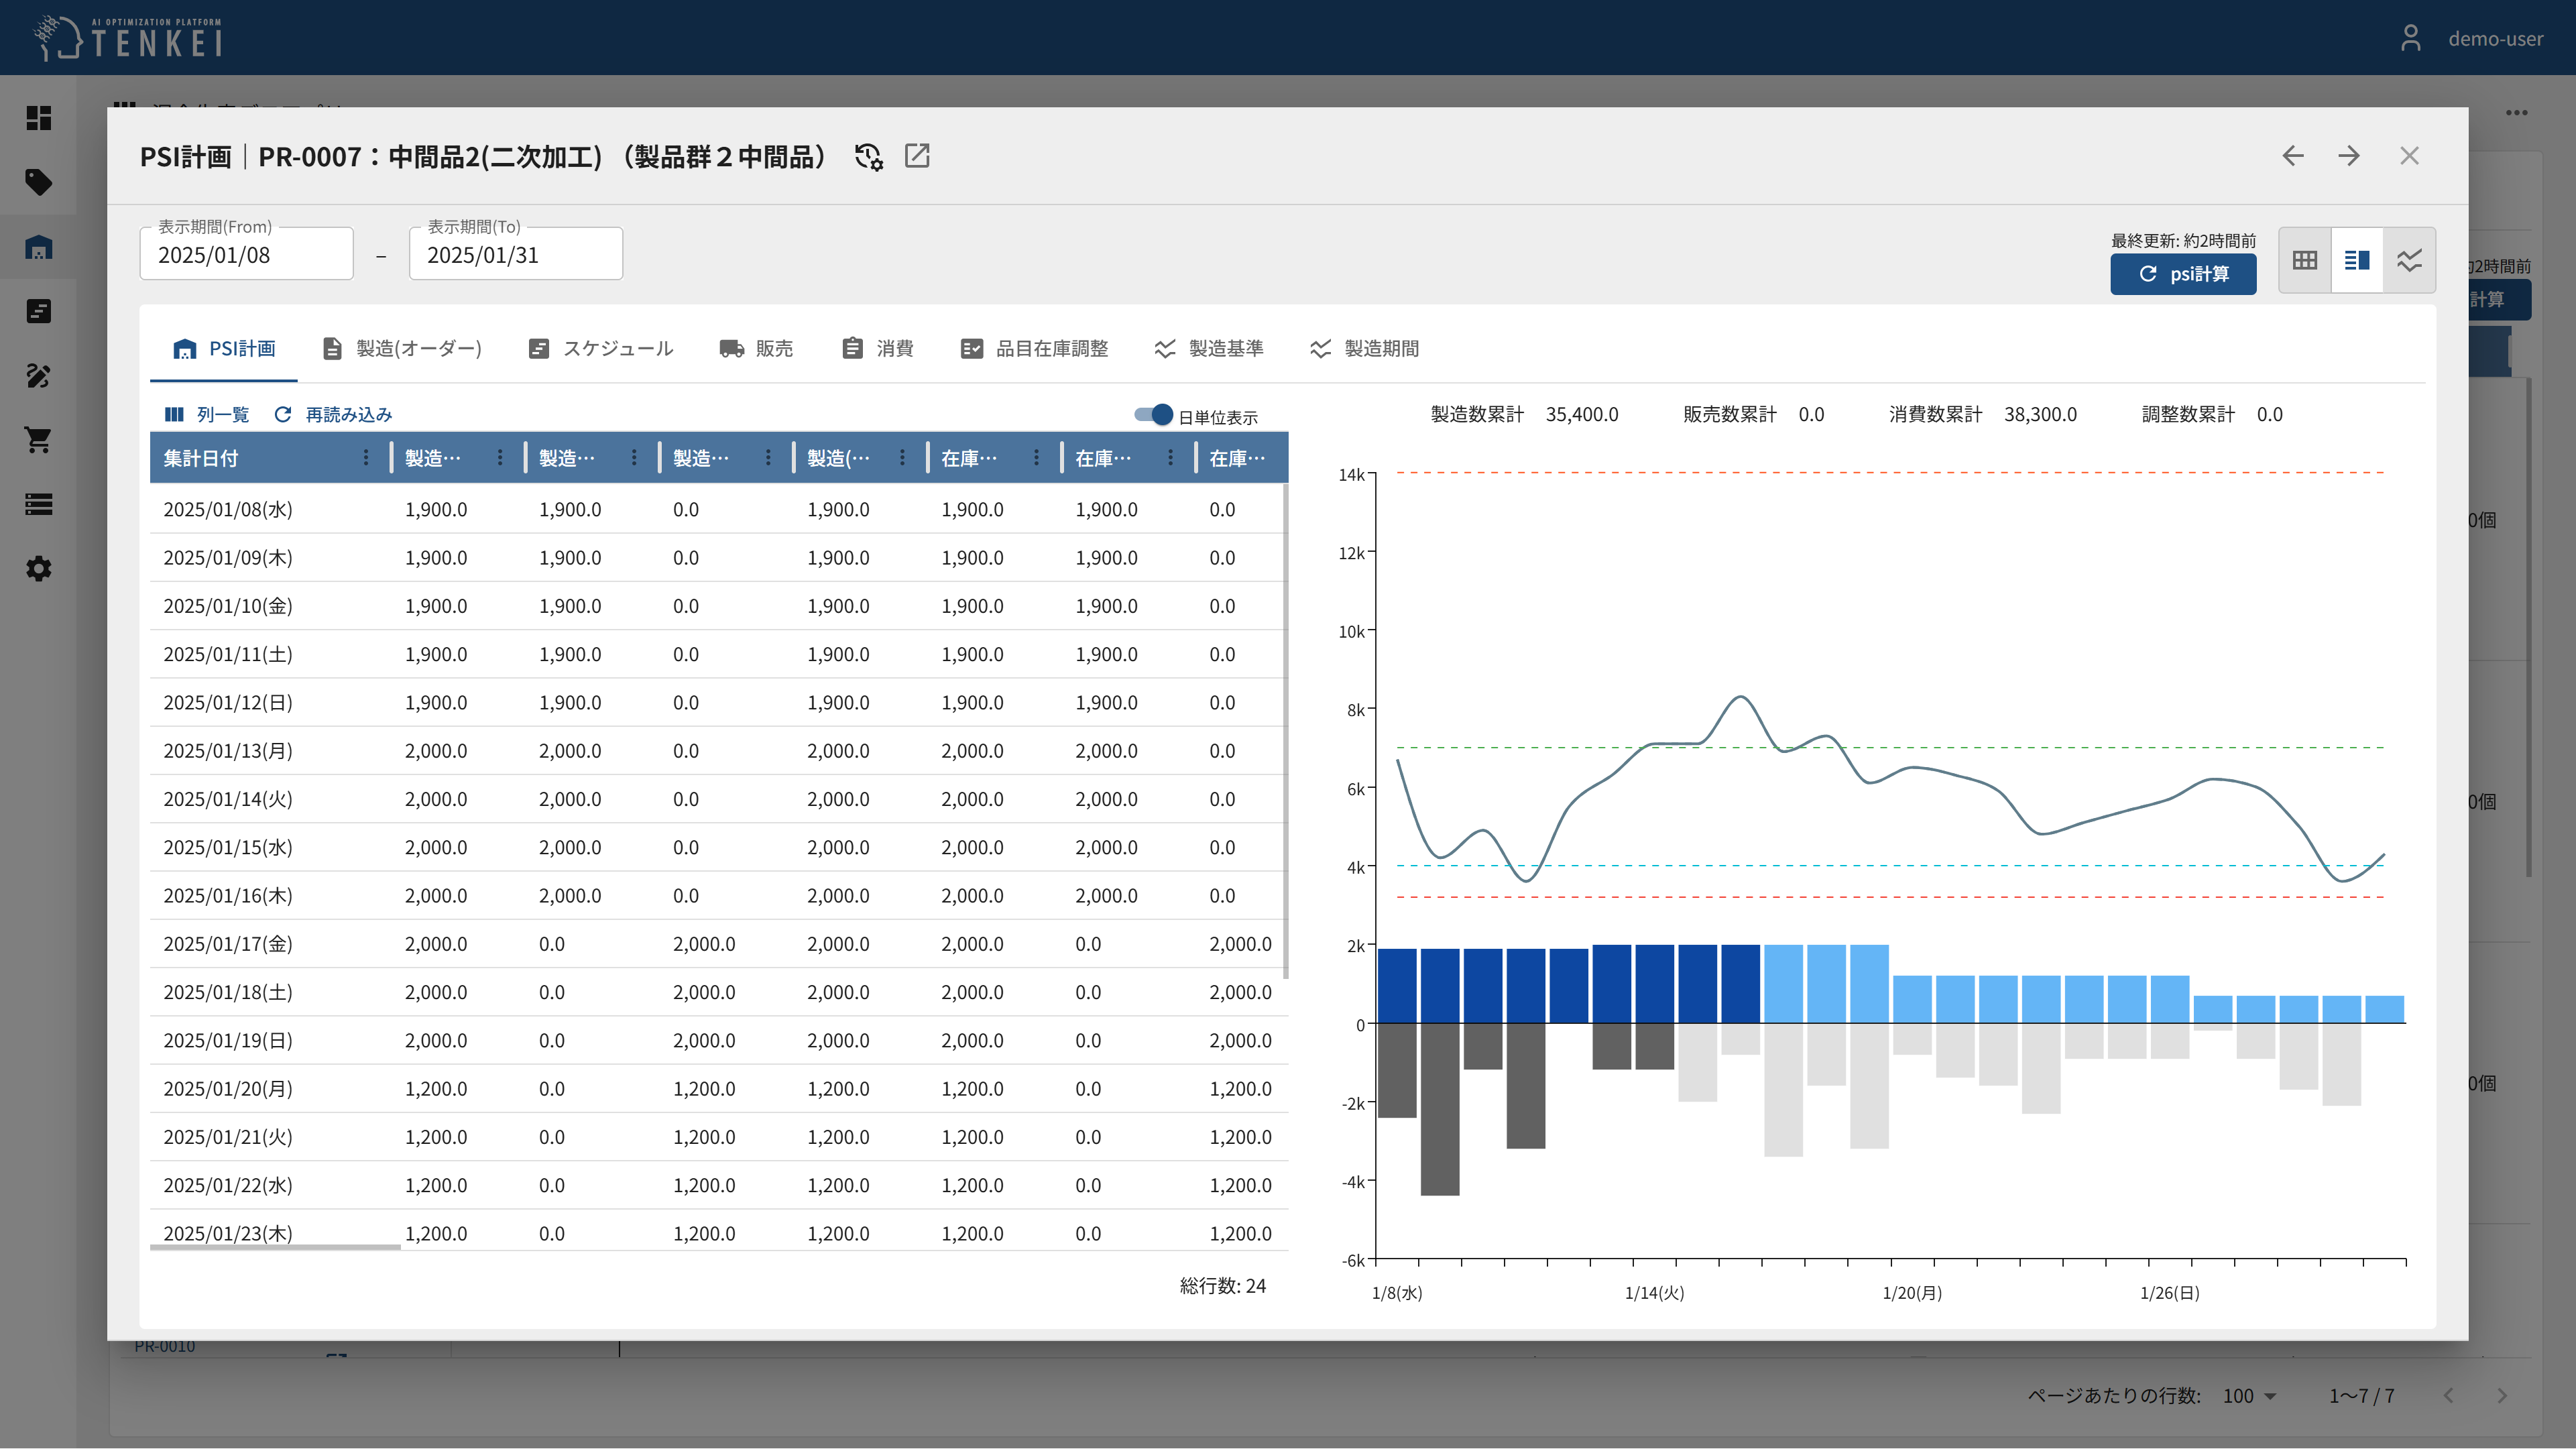Image resolution: width=2576 pixels, height=1449 pixels.
Task: Open column menu of first 在庫 column
Action: click(1036, 458)
